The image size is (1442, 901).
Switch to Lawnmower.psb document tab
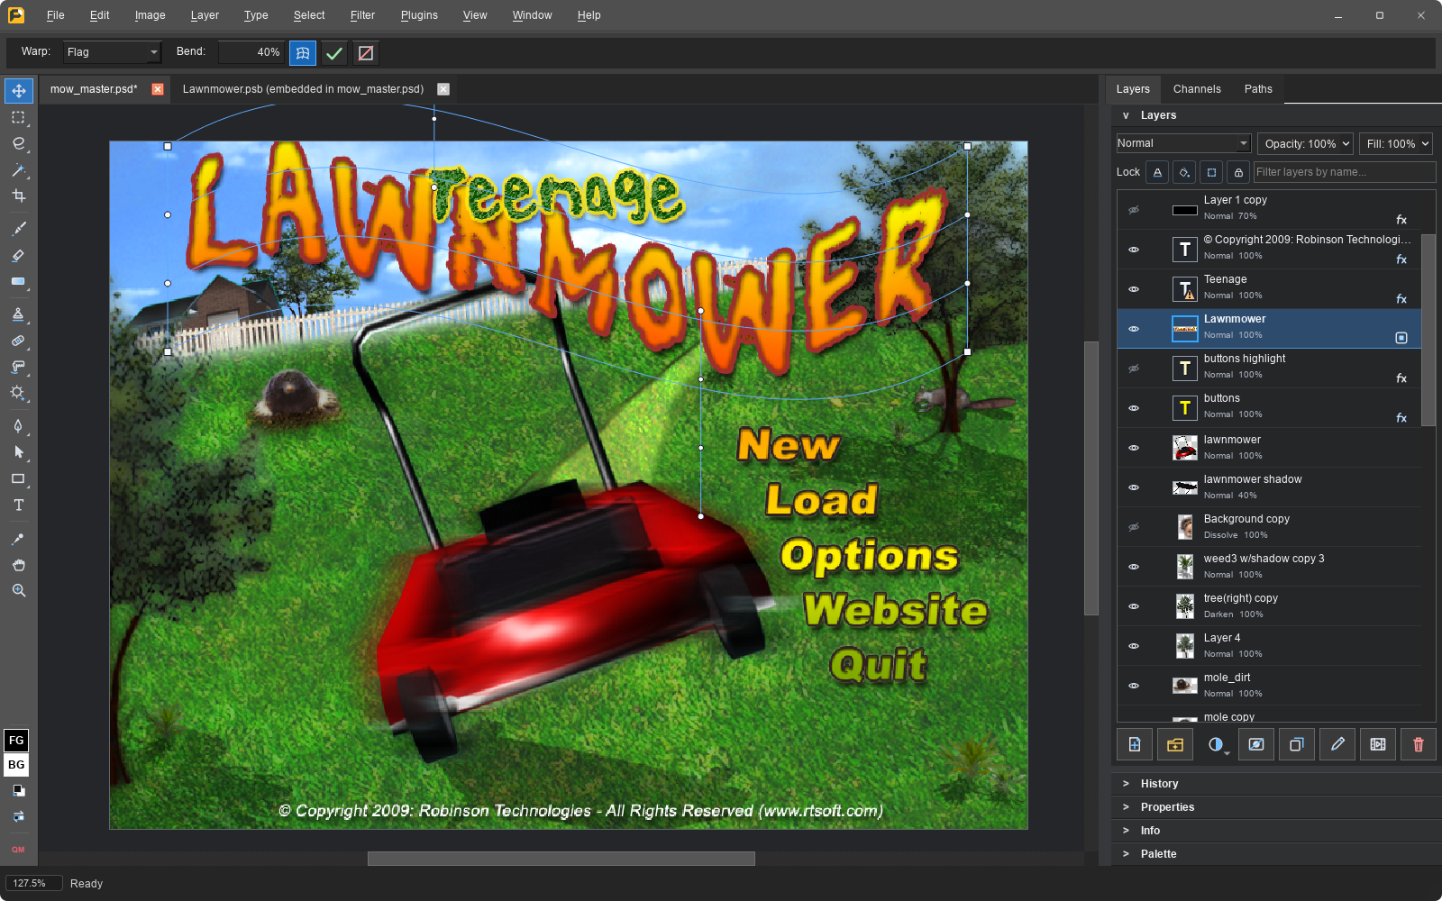click(303, 89)
